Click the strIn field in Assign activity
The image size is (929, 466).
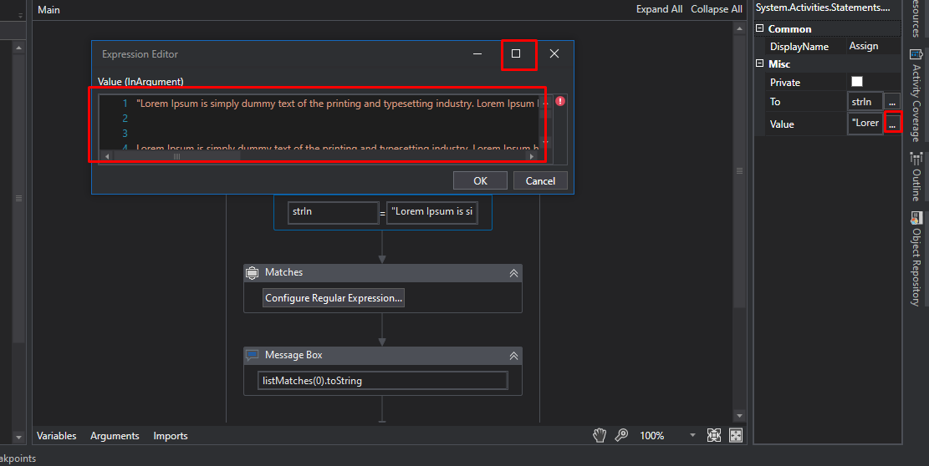coord(333,212)
